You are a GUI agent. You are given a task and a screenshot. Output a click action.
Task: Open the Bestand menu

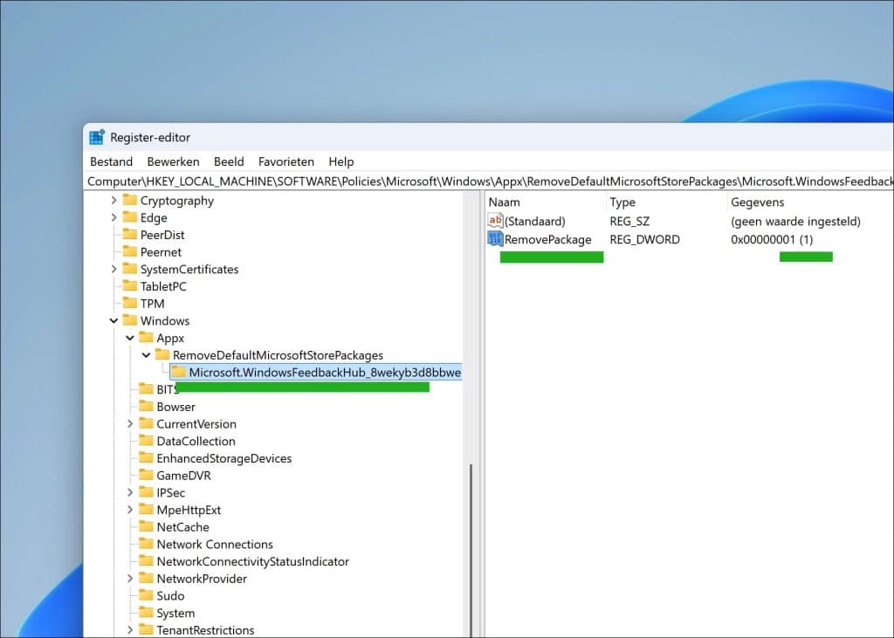pyautogui.click(x=111, y=162)
